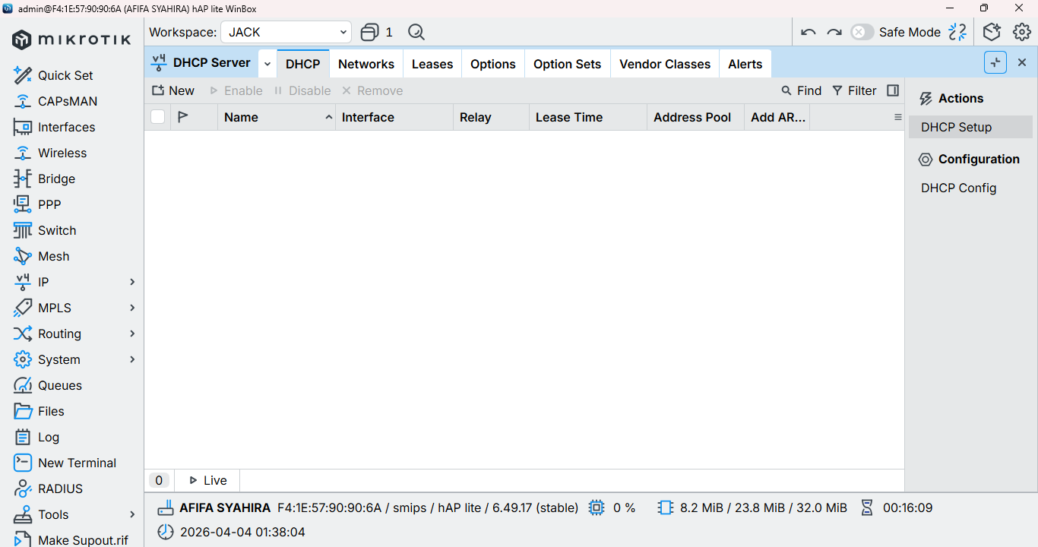Click the undo arrow icon
Viewport: 1038px width, 547px height.
click(809, 32)
